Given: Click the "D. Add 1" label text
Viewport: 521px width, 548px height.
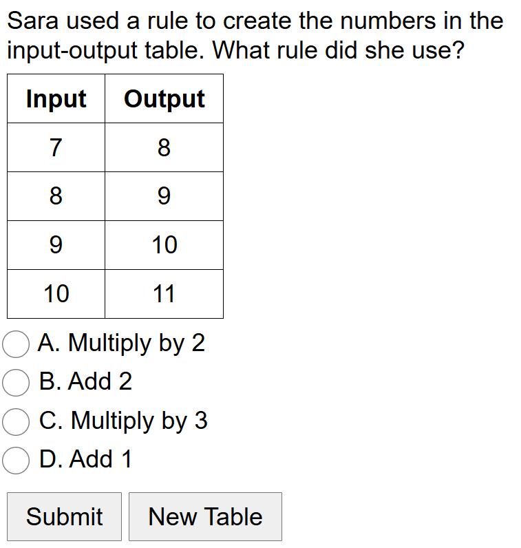Looking at the screenshot, I should point(85,459).
